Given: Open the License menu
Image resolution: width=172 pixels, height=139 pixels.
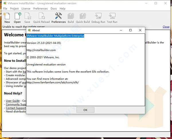Looking at the screenshot, I should click(26, 9).
